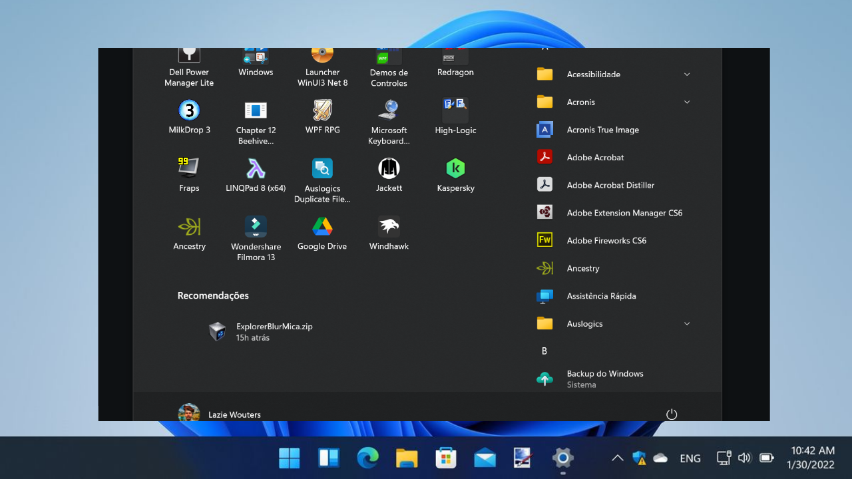Open Launcher WinUI3 Net 8

click(322, 68)
